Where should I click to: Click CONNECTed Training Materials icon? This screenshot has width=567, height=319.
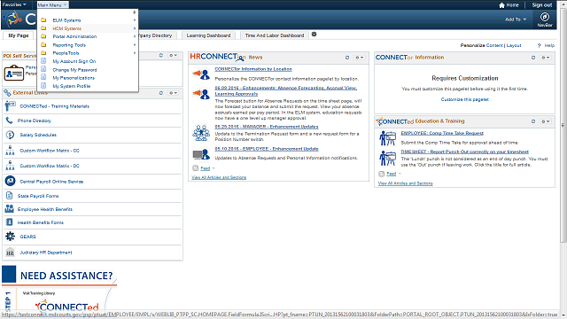[10, 106]
